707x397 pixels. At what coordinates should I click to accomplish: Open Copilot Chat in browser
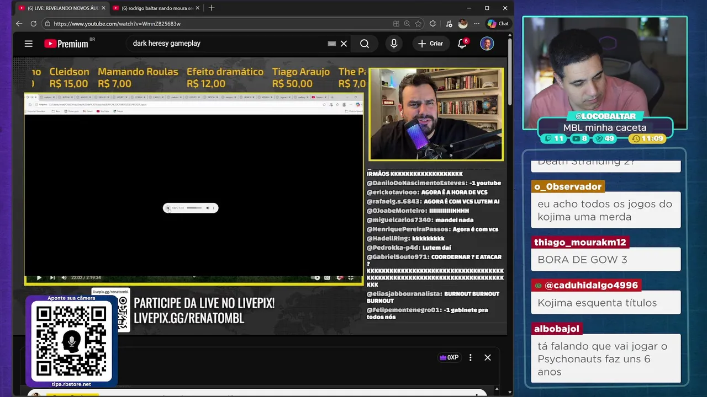pos(498,24)
